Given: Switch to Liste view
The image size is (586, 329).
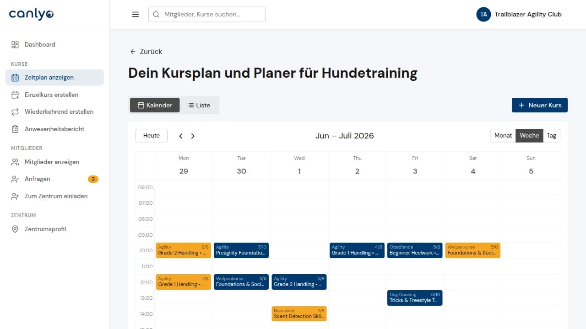Looking at the screenshot, I should [x=199, y=105].
